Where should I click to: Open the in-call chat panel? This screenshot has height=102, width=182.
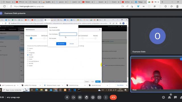coord(175,97)
